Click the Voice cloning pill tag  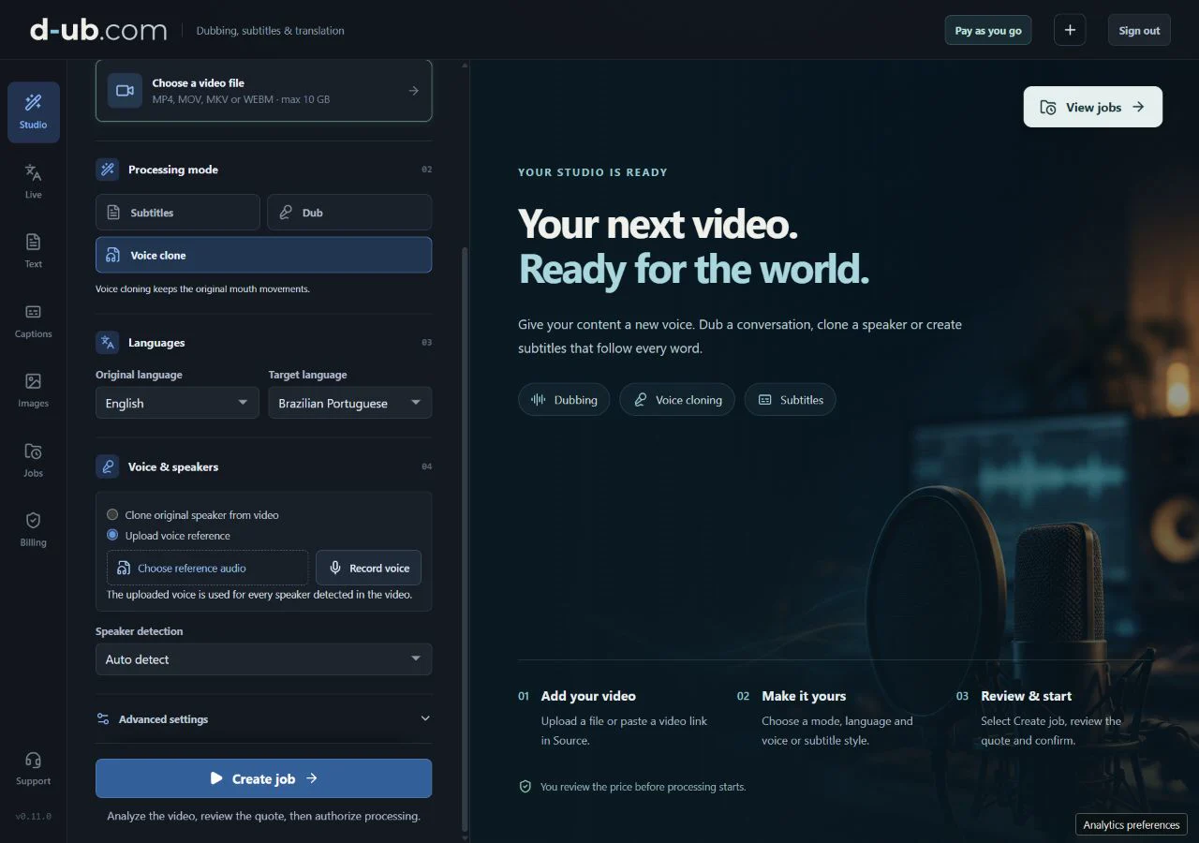click(x=677, y=400)
